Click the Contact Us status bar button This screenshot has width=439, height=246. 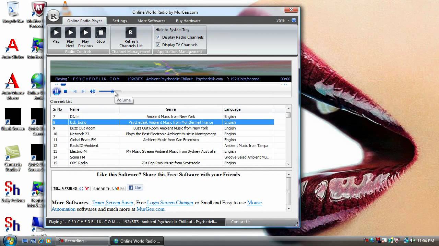(241, 222)
